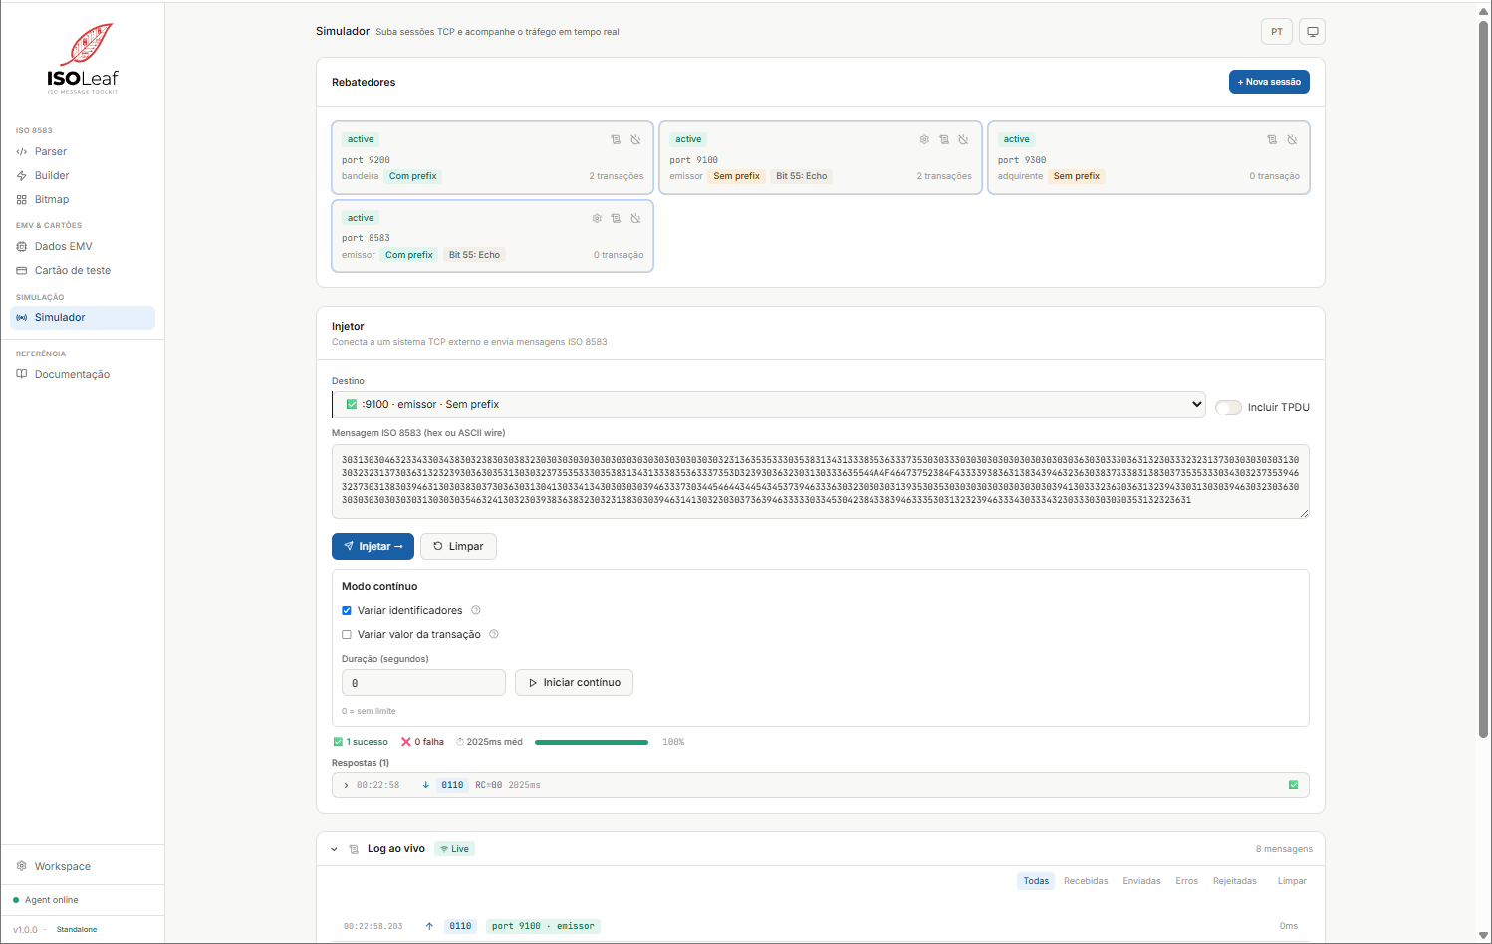Filter log by Rejeitadas
Viewport: 1492px width, 944px height.
[x=1235, y=881]
